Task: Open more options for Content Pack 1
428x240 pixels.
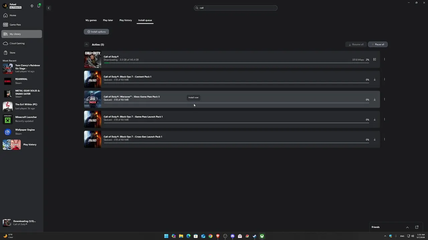Action: [x=385, y=79]
